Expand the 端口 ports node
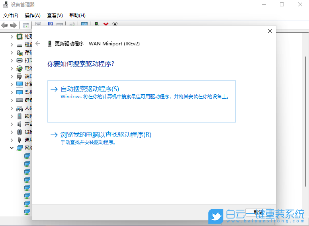The height and width of the screenshot is (226, 309). (12, 76)
